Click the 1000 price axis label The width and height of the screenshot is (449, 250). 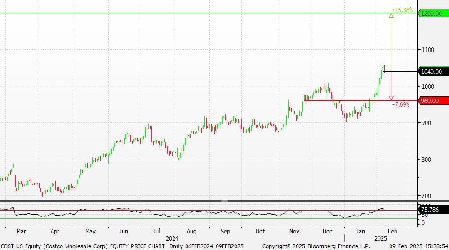click(x=428, y=86)
